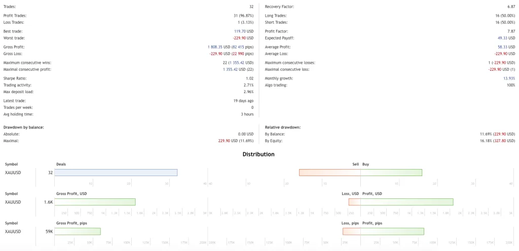
Task: Click the Loss, USD orange bar
Action: coord(354,202)
